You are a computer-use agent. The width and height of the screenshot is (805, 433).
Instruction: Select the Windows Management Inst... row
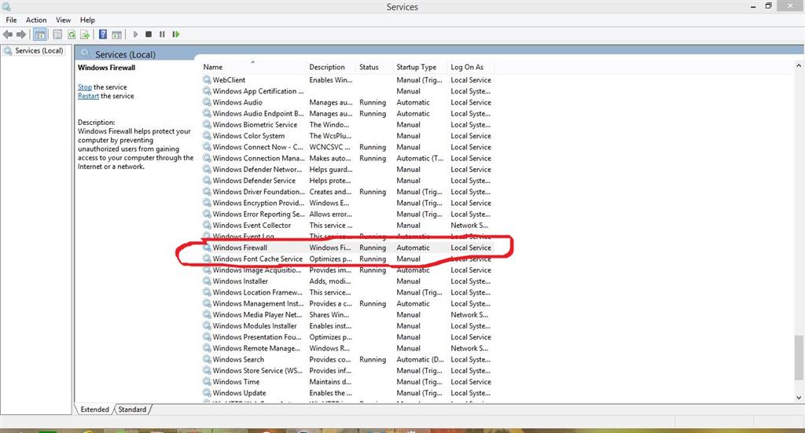pos(347,303)
